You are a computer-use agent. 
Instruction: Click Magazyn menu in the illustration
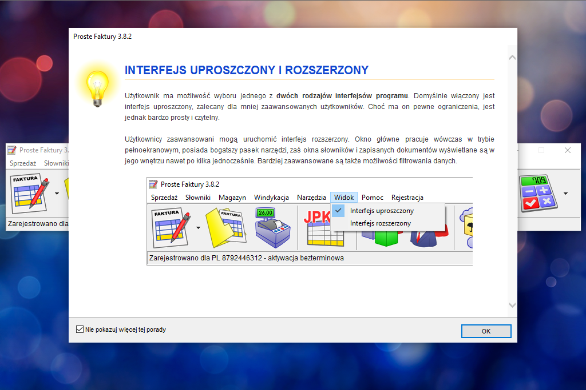(x=232, y=198)
